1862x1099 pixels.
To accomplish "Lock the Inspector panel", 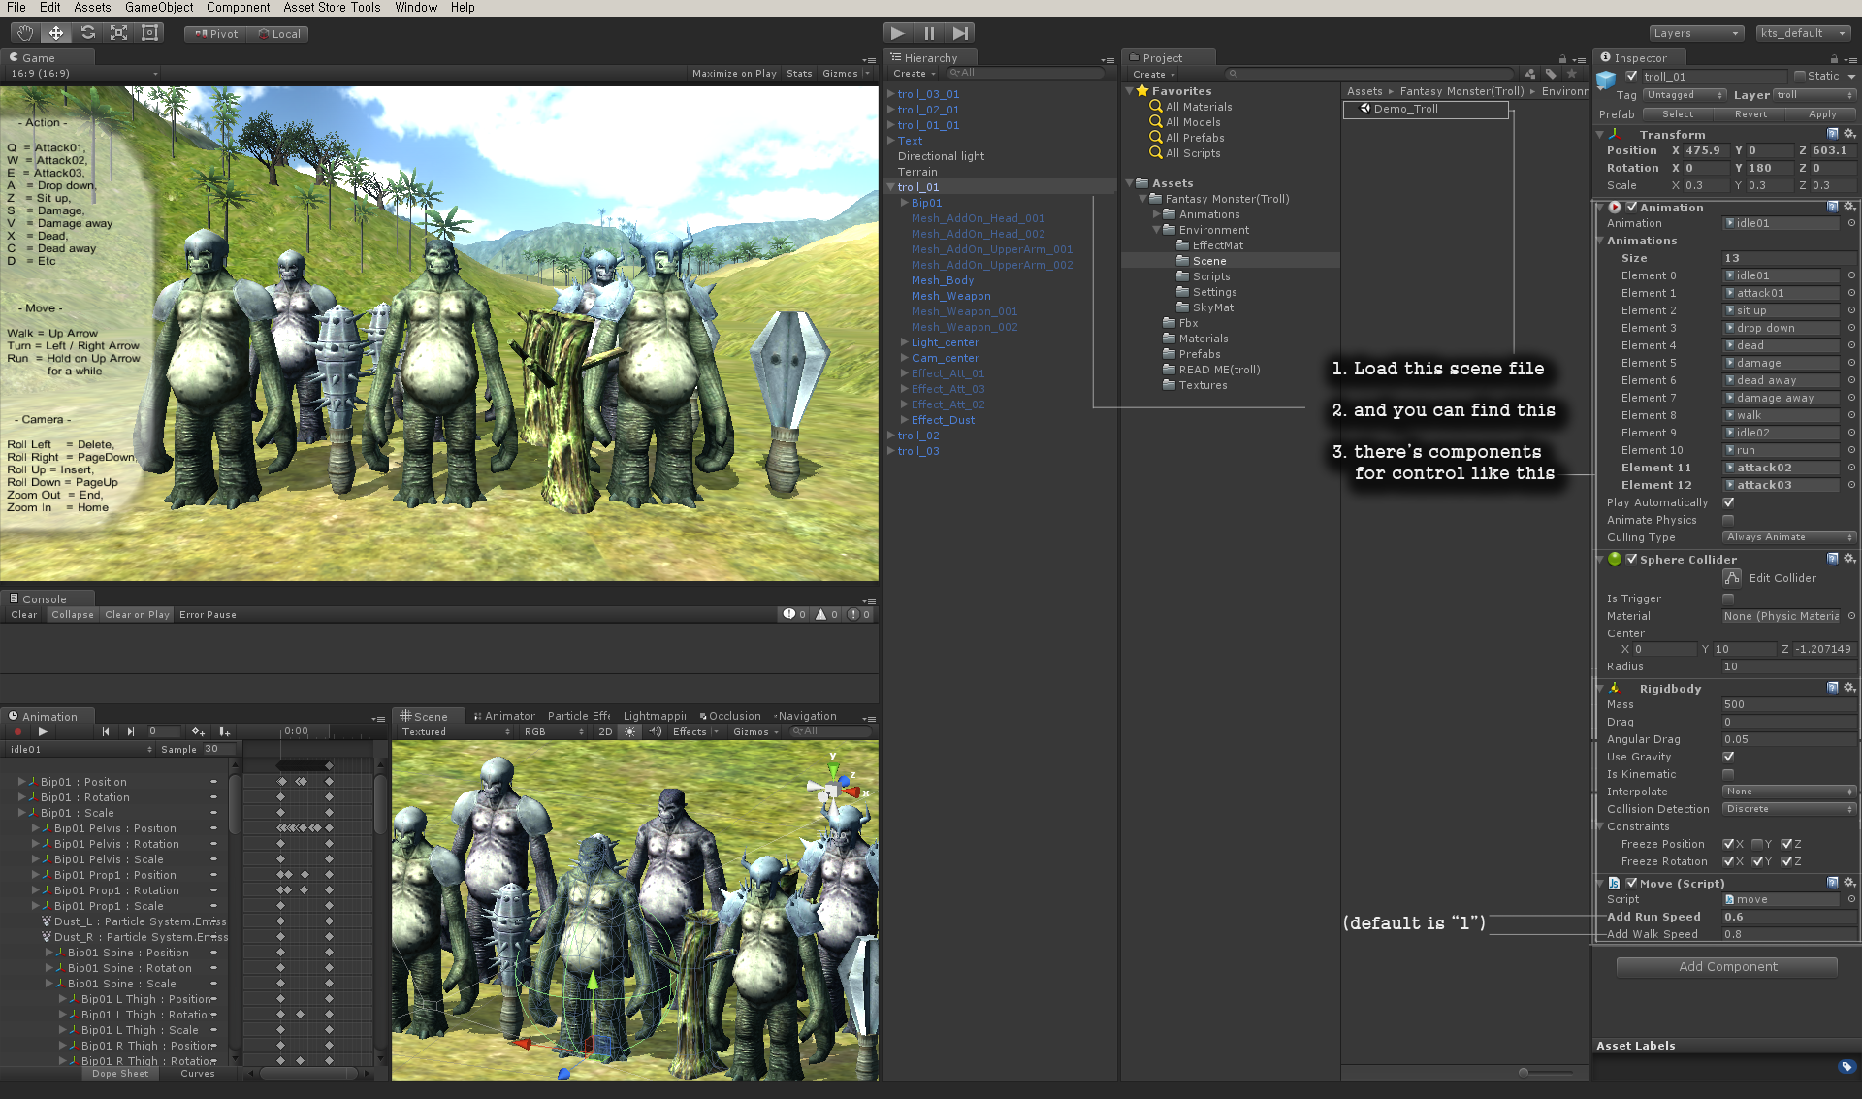I will [x=1834, y=59].
